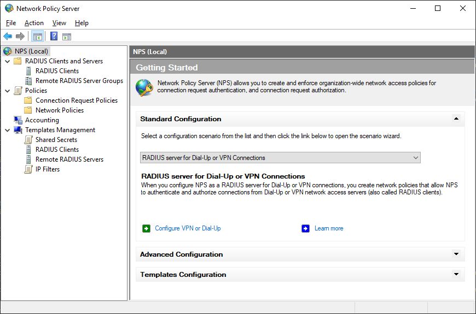Screen dimensions: 476x314
Task: Click the Back arrow toolbar icon
Action: point(8,37)
